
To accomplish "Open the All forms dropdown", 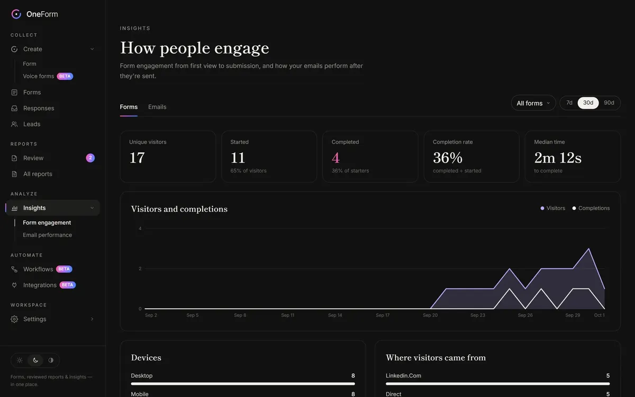I will pos(533,103).
